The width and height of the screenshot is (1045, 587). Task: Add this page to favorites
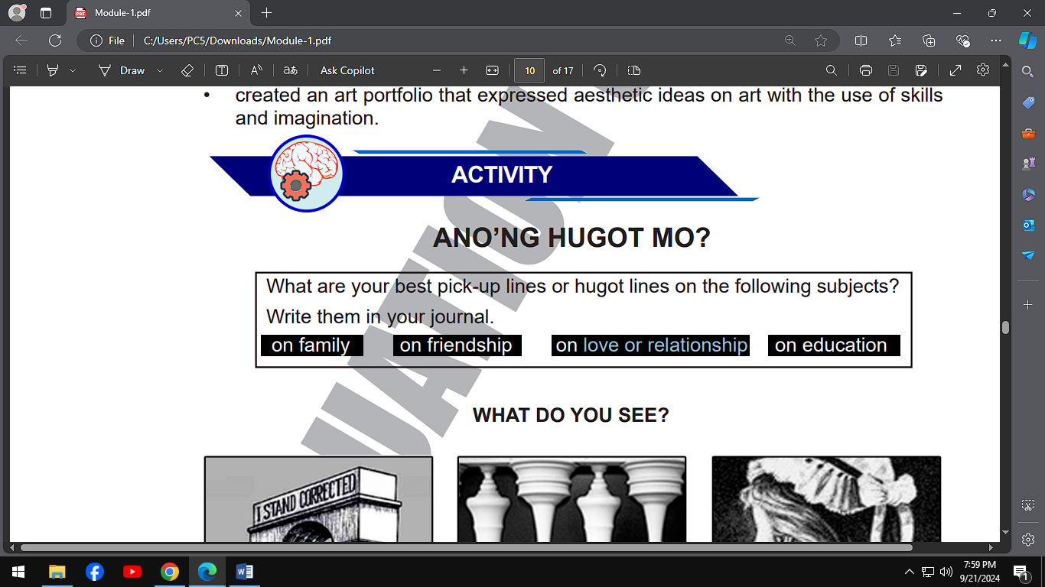click(x=821, y=41)
